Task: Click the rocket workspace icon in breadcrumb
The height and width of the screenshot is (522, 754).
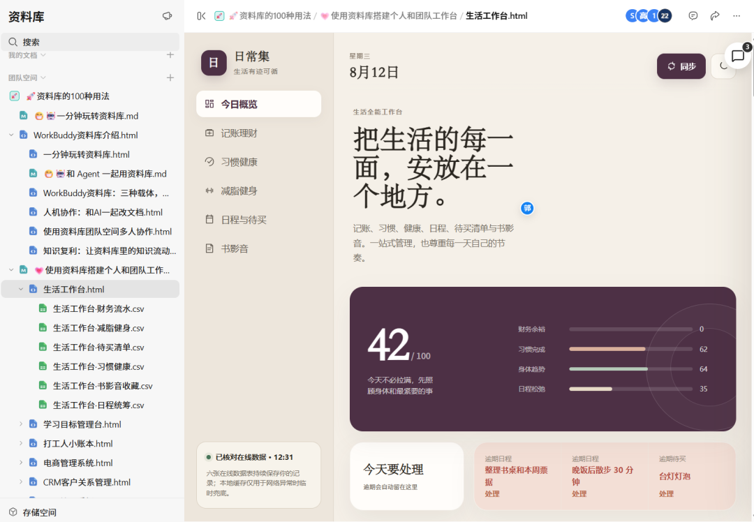Action: pos(219,16)
